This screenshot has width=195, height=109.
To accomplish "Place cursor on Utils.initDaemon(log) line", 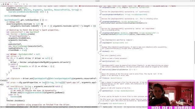I will (x=15, y=16).
